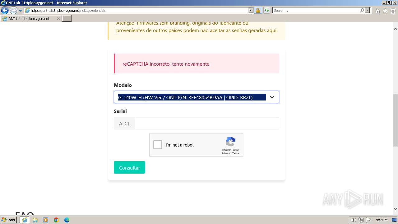398x224 pixels.
Task: Open the File Explorer taskbar icon
Action: pyautogui.click(x=35, y=220)
